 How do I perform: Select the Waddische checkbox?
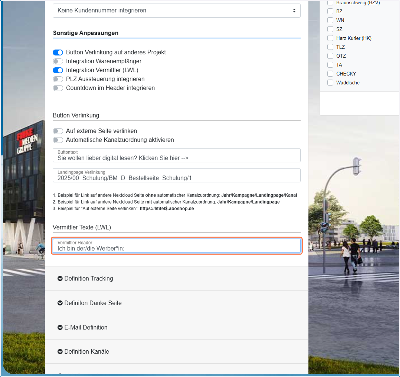[330, 83]
